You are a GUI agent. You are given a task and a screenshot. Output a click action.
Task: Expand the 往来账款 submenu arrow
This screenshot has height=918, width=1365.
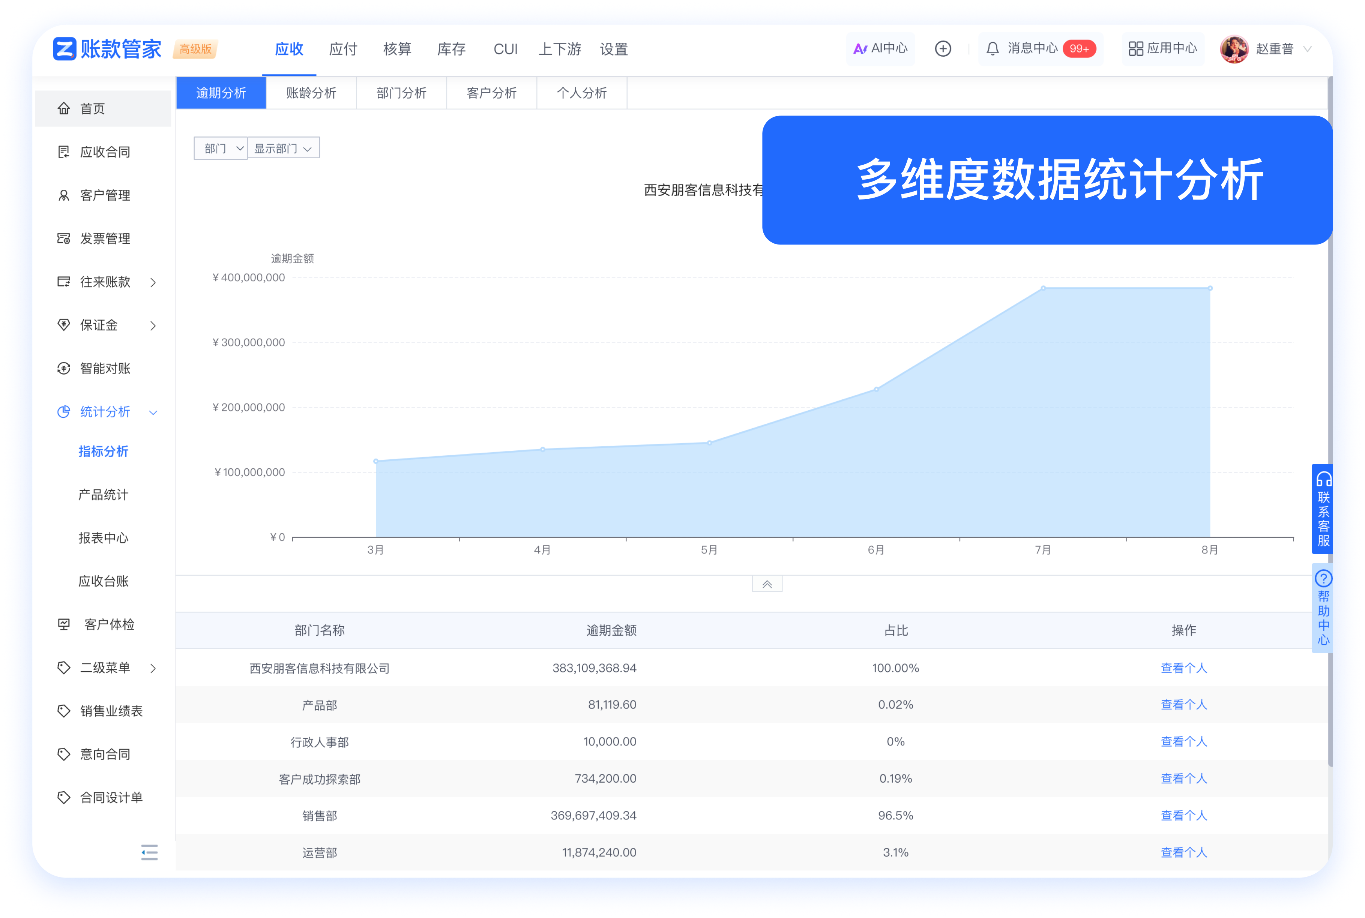tap(153, 283)
